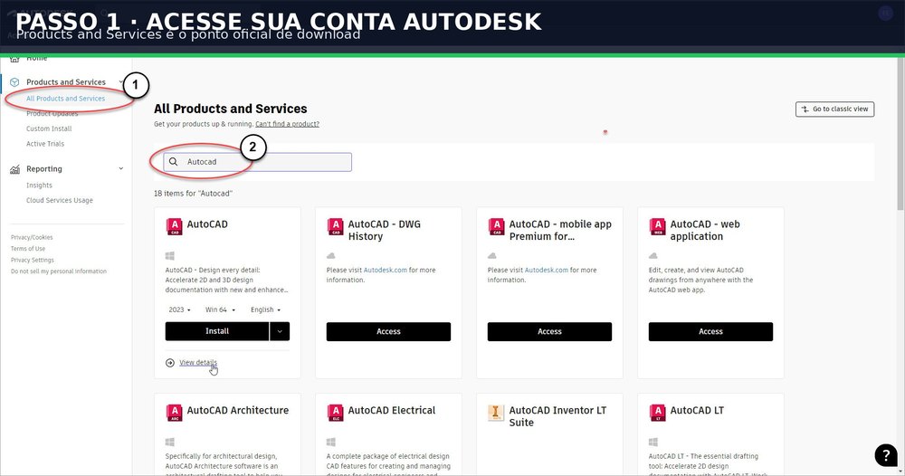Click AutoCAD - web application product icon
Viewport: 905px width, 476px height.
(x=657, y=227)
